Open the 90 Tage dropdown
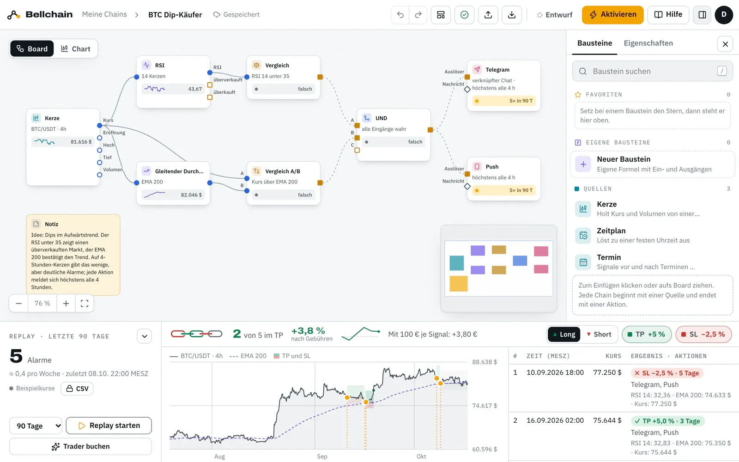 (36, 426)
